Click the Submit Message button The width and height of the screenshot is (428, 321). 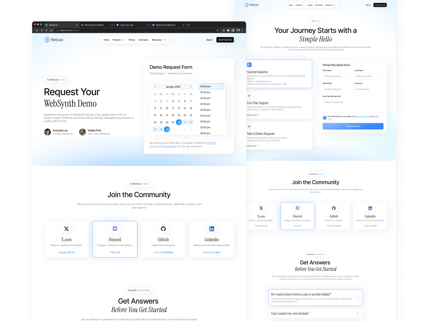click(x=353, y=126)
